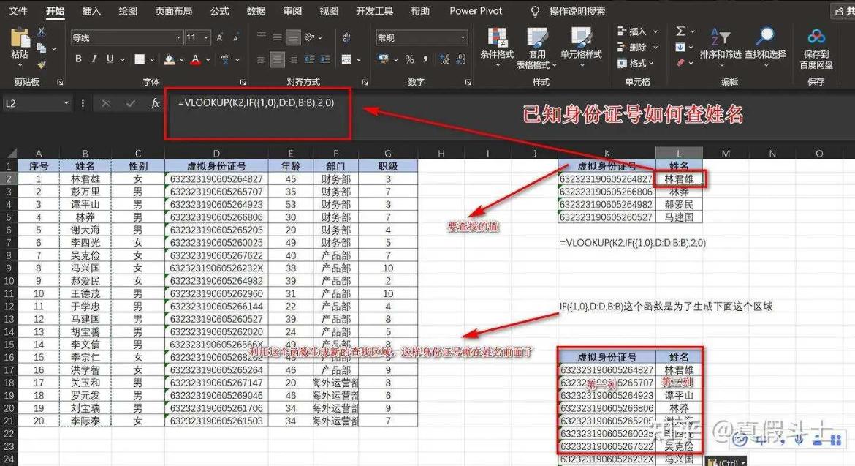Toggle Italic formatting
The image size is (855, 466).
[94, 59]
